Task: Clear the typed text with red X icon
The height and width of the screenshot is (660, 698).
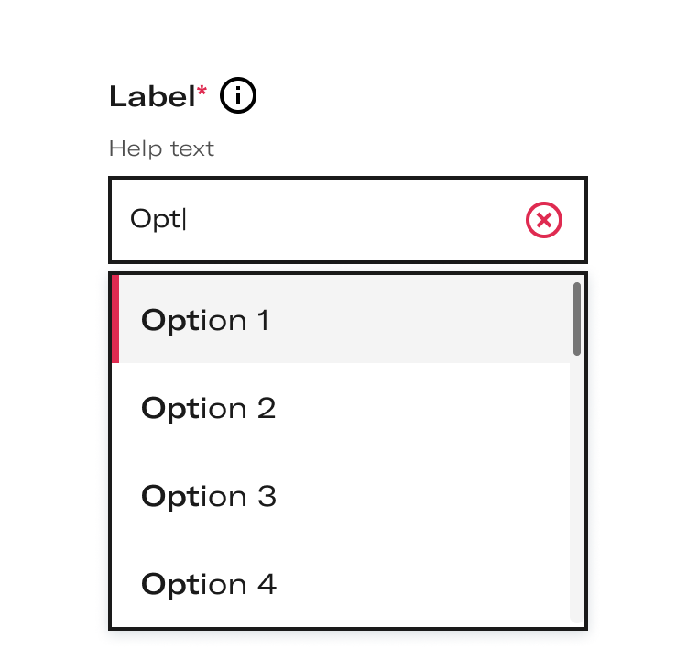Action: (543, 220)
